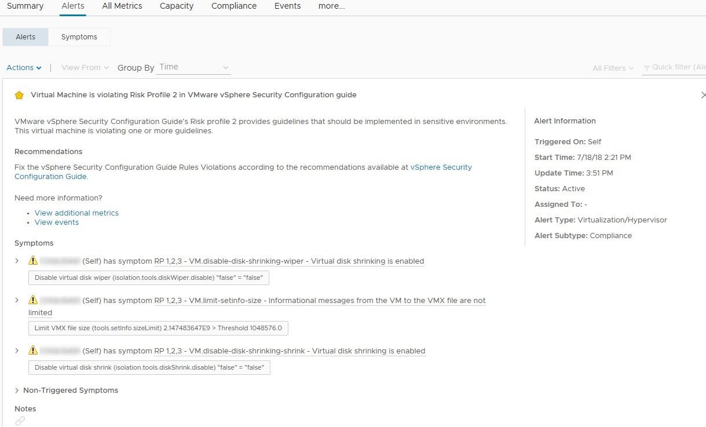Image resolution: width=706 pixels, height=427 pixels.
Task: Click the Limit VMX file size condition box
Action: pyautogui.click(x=158, y=329)
